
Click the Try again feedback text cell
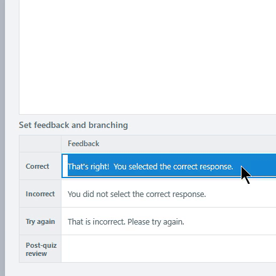[x=169, y=221]
